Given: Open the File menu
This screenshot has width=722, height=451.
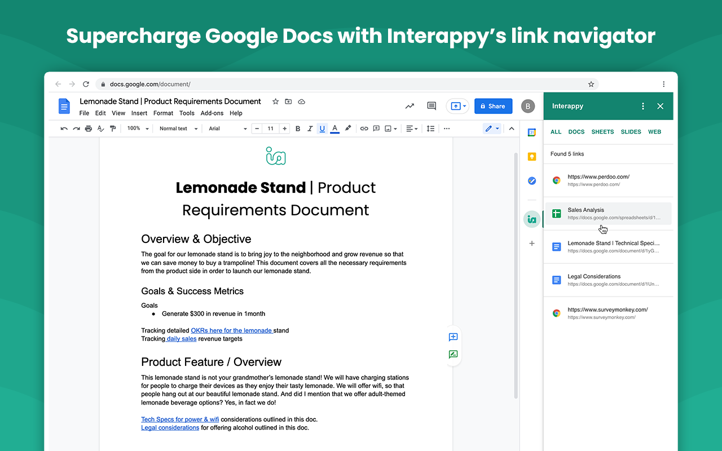Looking at the screenshot, I should pyautogui.click(x=84, y=113).
